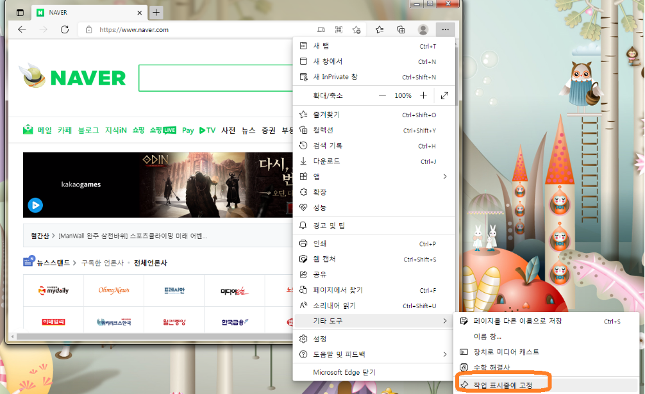Open the Edge settings and more menu
Image resolution: width=645 pixels, height=394 pixels.
[445, 29]
